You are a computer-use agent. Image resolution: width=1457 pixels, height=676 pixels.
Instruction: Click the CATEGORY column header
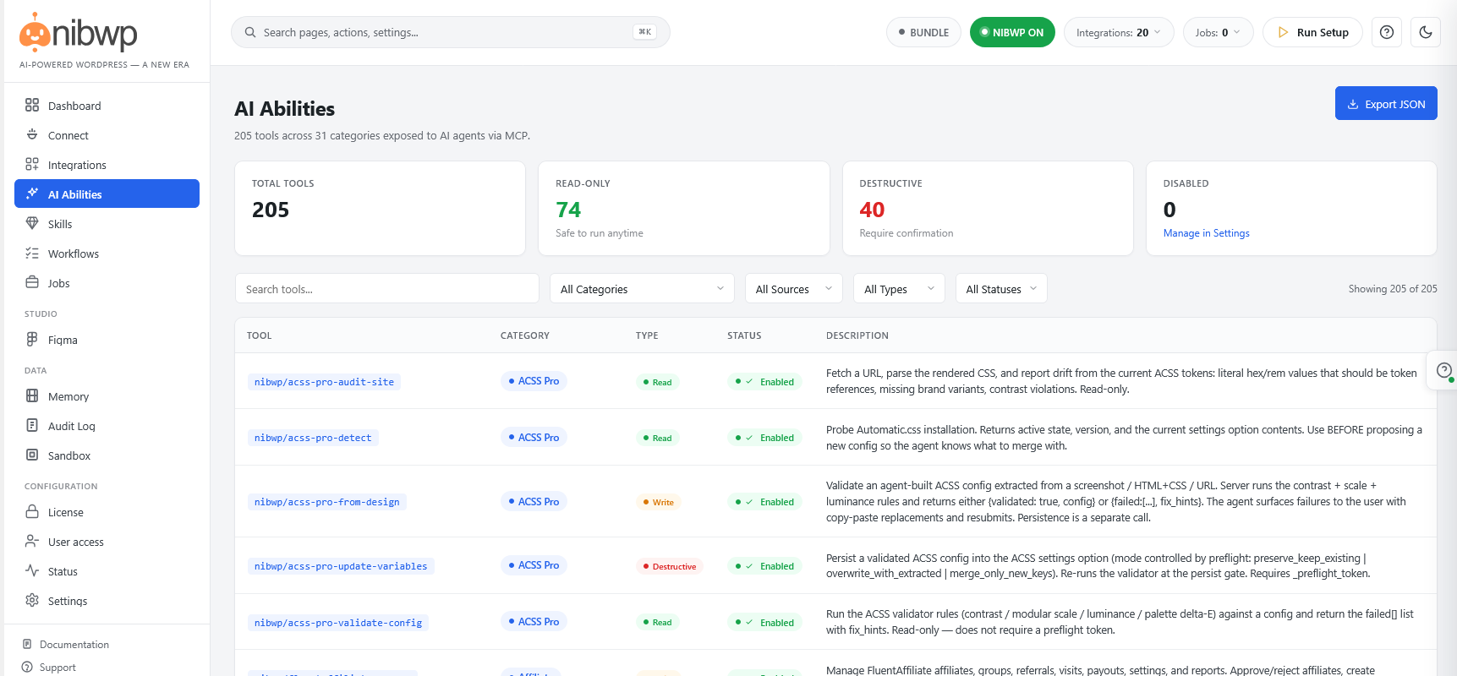(524, 335)
